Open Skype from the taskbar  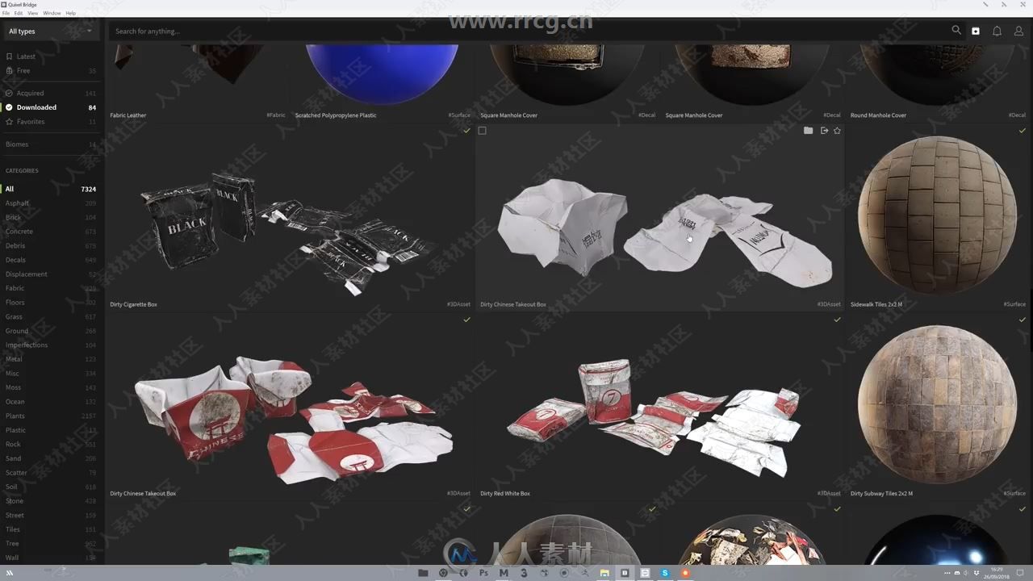pyautogui.click(x=665, y=573)
